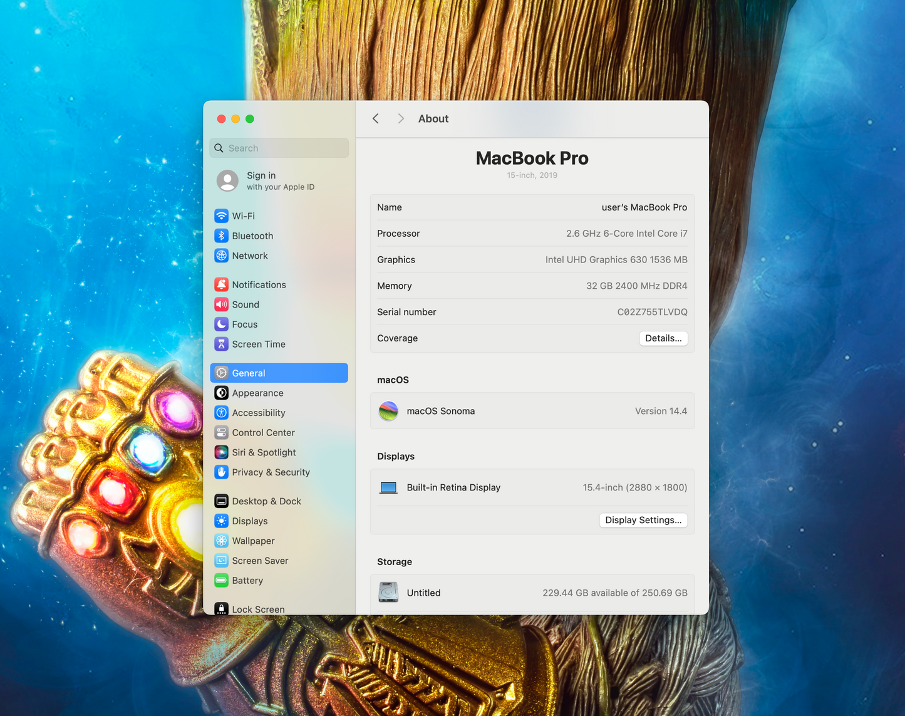Select Screen Time hourglass icon
The image size is (905, 716).
coord(221,345)
